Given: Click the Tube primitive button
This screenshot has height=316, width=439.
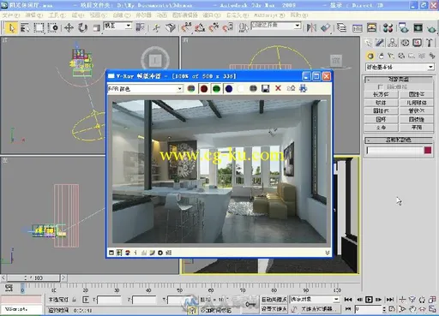Looking at the screenshot, I should 416,110.
